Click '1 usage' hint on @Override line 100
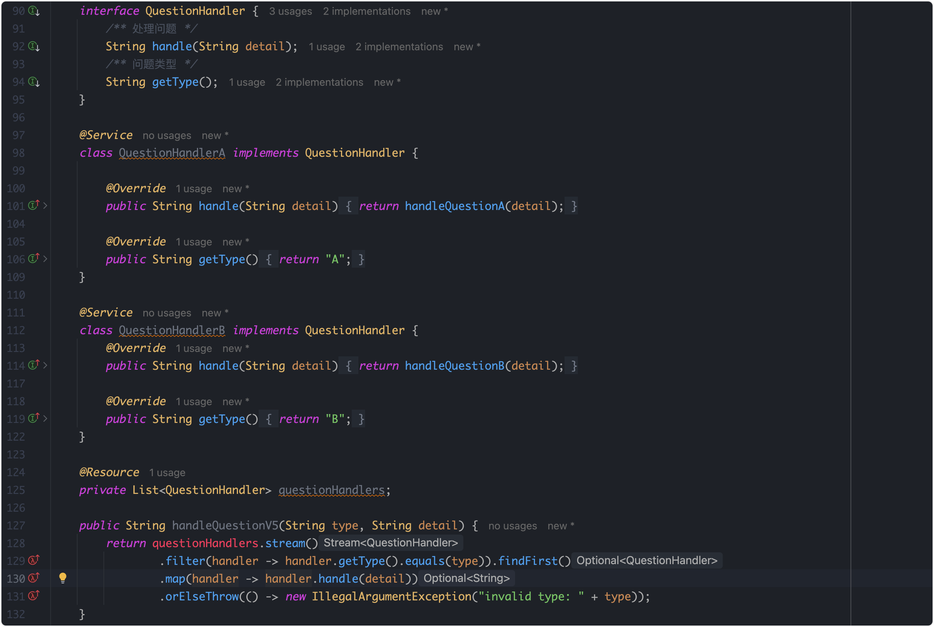934x627 pixels. pos(194,189)
